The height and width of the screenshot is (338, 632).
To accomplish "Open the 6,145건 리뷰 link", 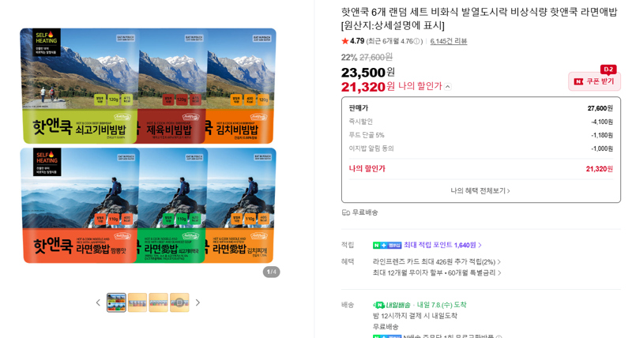I will (x=449, y=41).
